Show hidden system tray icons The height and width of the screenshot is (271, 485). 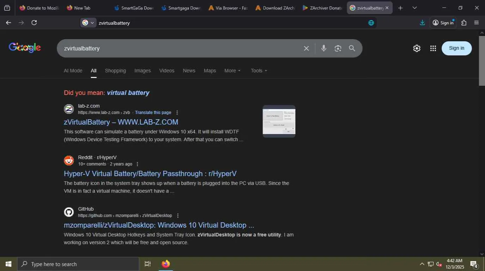click(x=422, y=264)
